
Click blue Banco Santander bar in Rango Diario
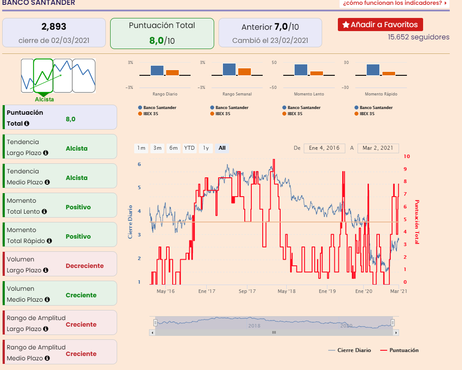(157, 70)
